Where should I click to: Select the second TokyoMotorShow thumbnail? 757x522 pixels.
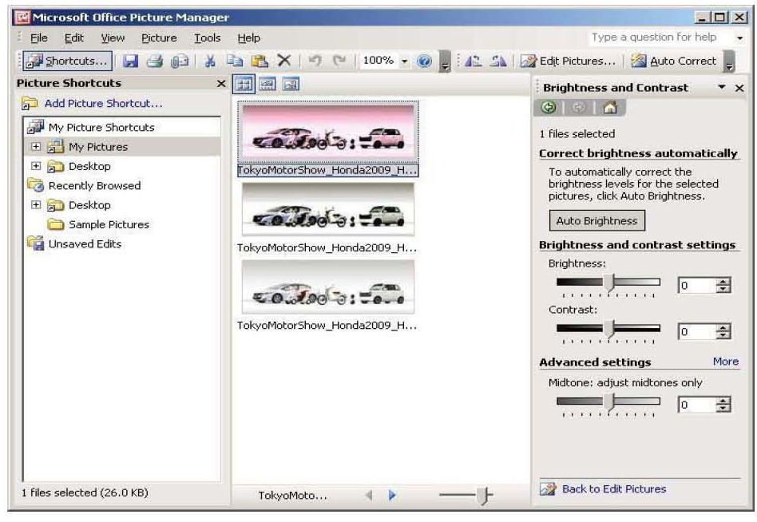[328, 210]
